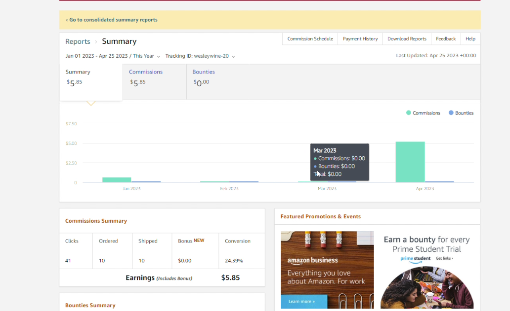
Task: Click the Apr 2023 commissions bar
Action: point(410,162)
